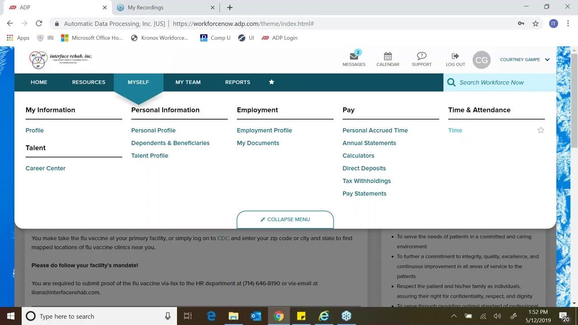Screen dimensions: 578x325
Task: Open the Calendar icon
Action: pos(388,56)
